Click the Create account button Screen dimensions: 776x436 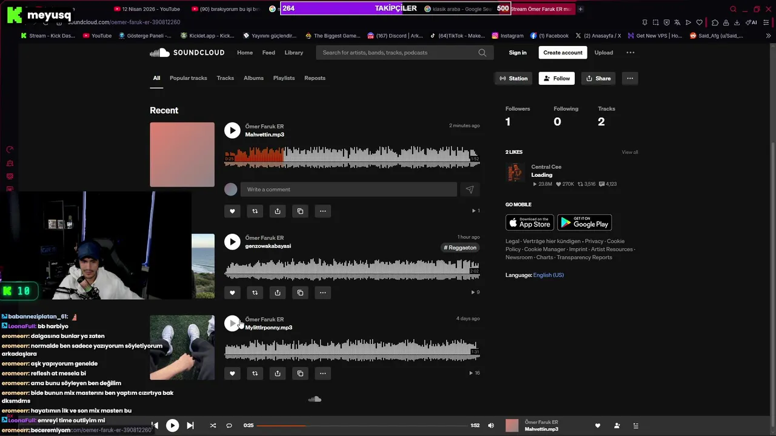[x=563, y=53]
